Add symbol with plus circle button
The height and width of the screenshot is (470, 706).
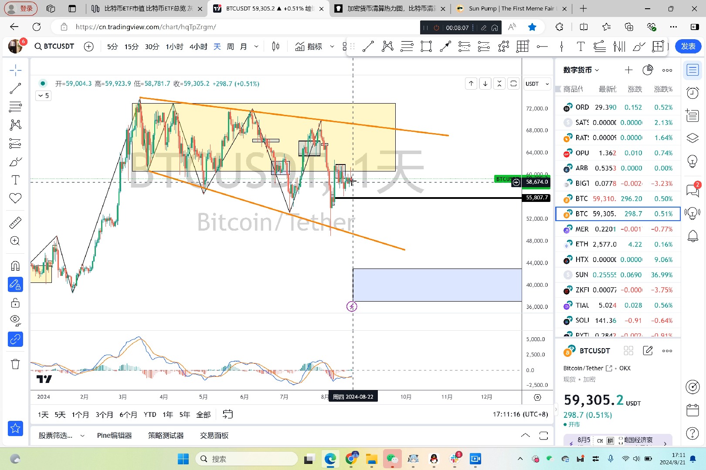tap(88, 46)
